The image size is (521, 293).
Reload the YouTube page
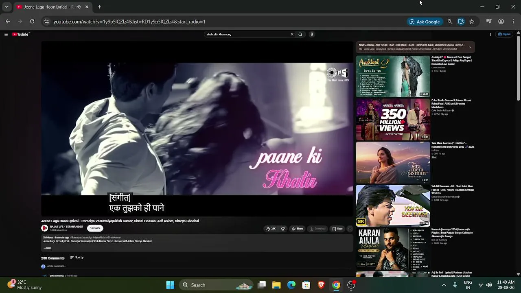[32, 22]
